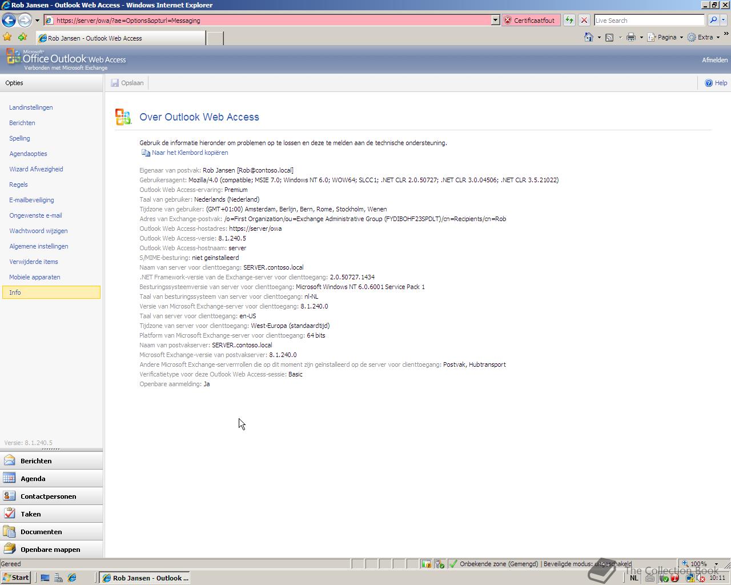Open E-mailbeveiliging settings

coord(31,200)
